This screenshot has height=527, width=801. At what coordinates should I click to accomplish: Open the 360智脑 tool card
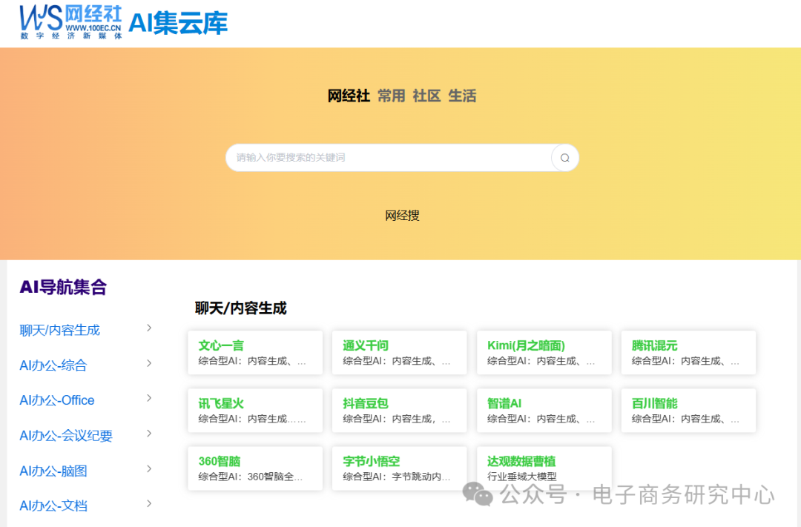click(255, 468)
